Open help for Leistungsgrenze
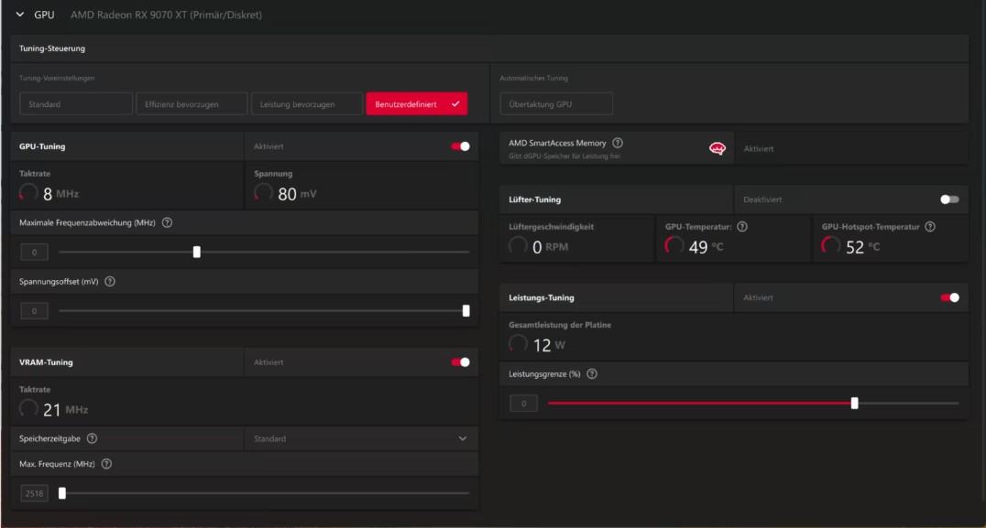 [592, 374]
